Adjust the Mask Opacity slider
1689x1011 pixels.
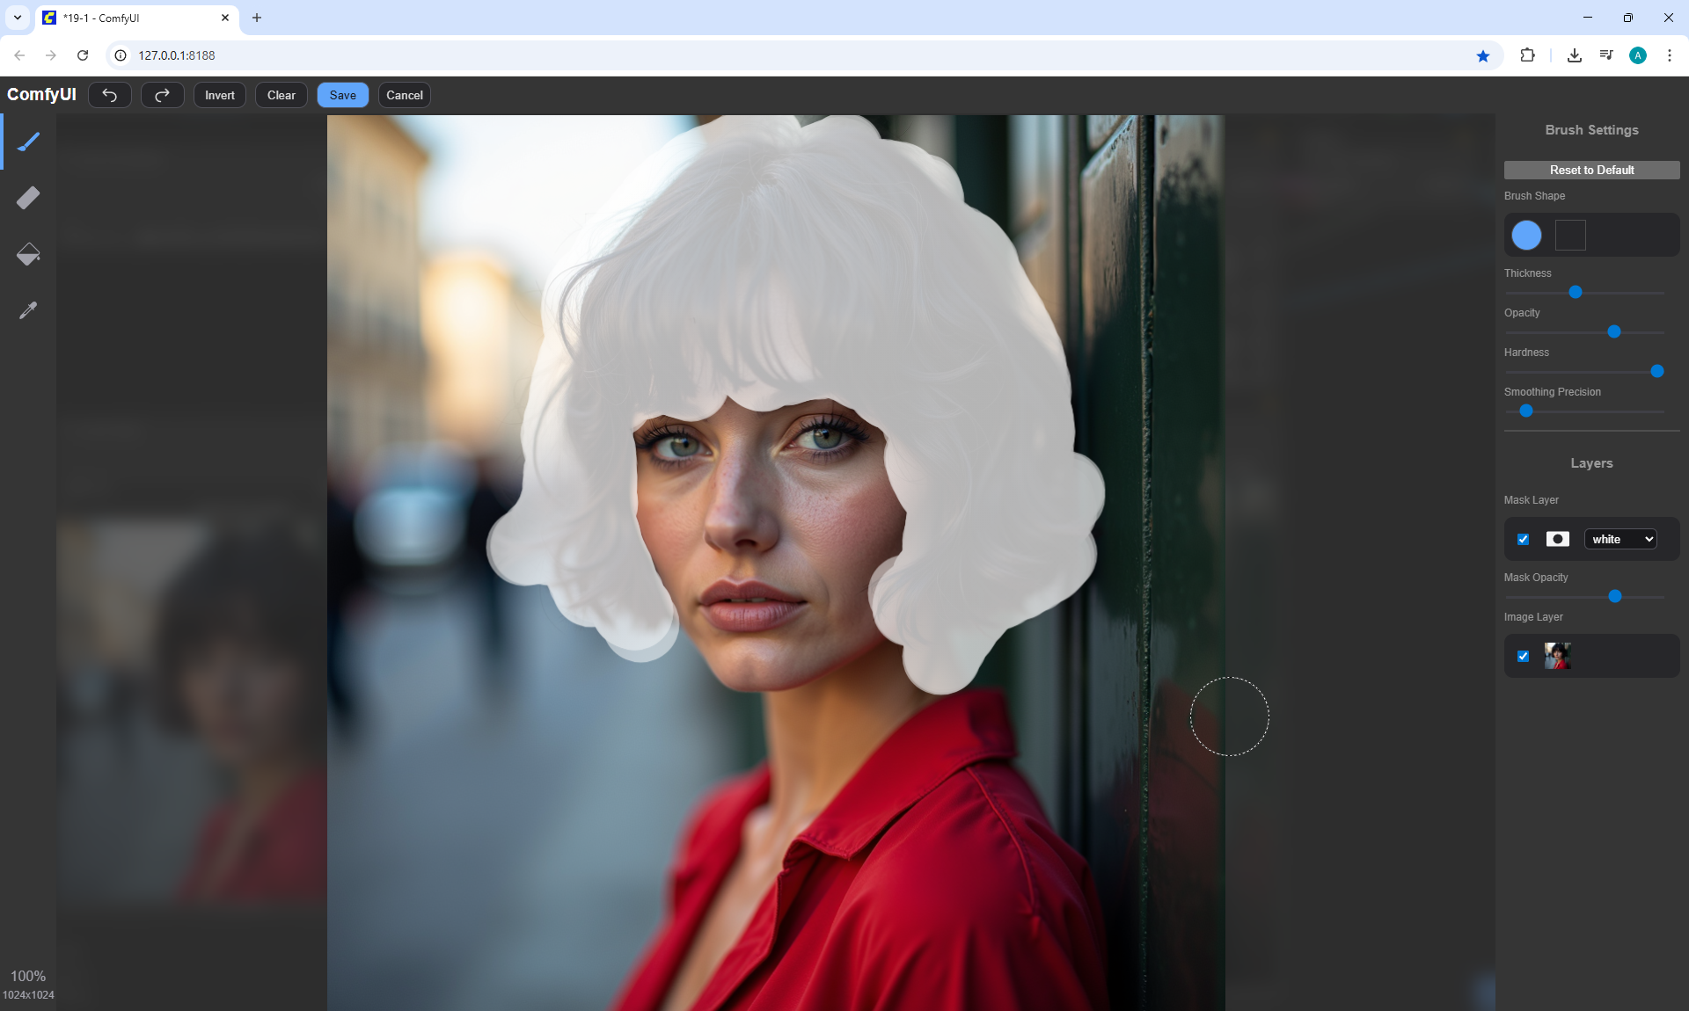click(1615, 596)
